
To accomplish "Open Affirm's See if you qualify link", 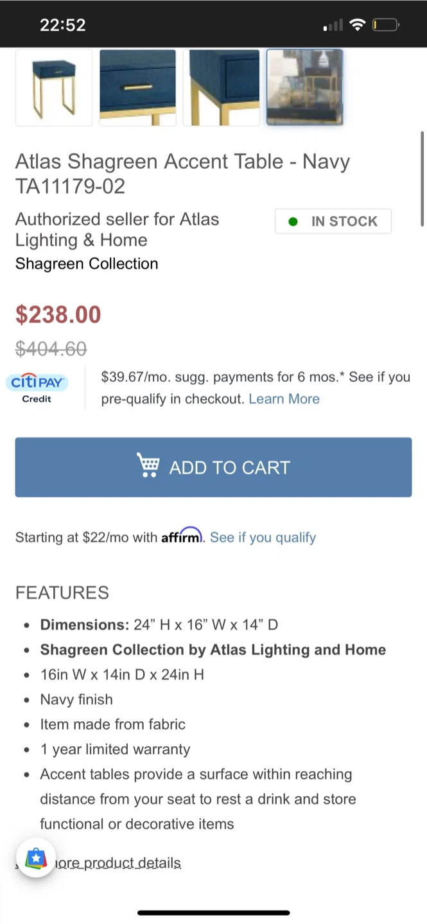I will click(x=263, y=537).
